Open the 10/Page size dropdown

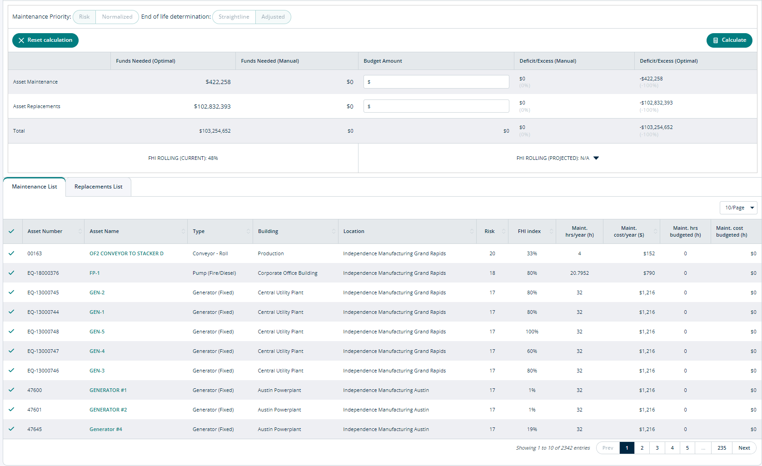click(738, 208)
